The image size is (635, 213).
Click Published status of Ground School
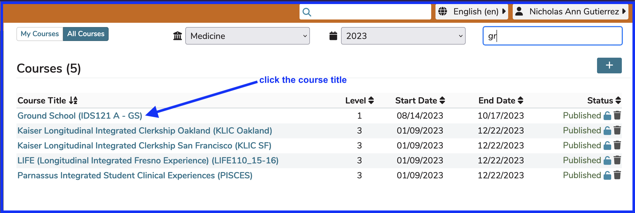582,116
